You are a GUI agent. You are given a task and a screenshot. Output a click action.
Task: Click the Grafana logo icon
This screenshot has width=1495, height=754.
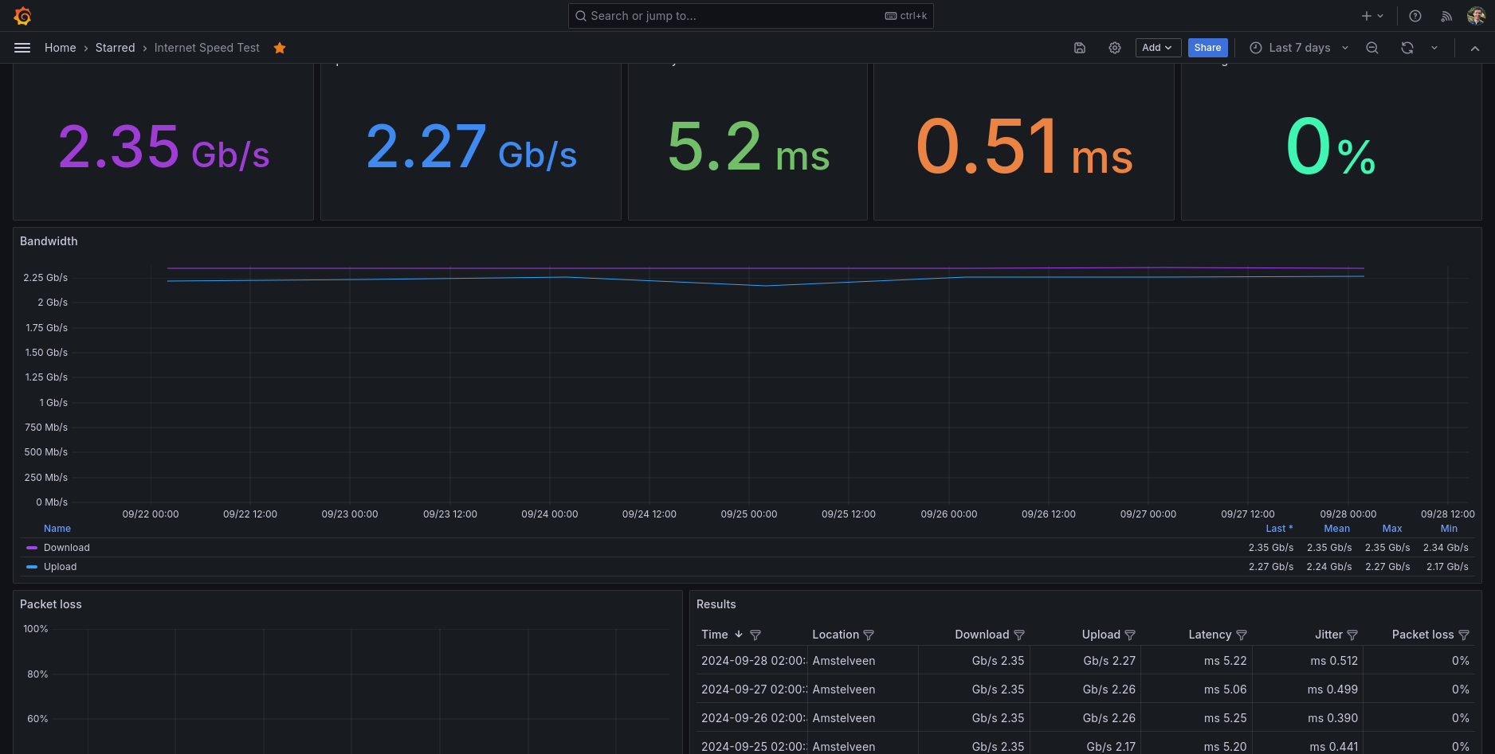[x=22, y=16]
